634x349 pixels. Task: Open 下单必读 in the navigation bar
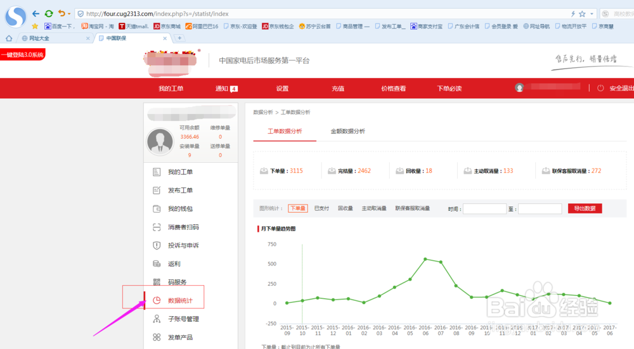click(x=450, y=89)
